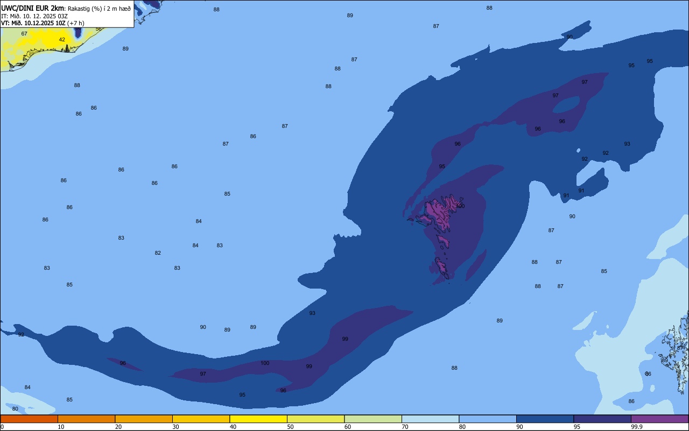Click the '99.9' legend tick label
The image size is (689, 431).
click(637, 427)
